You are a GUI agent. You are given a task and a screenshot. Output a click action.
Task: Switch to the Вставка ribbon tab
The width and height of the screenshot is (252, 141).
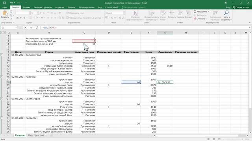pos(26,7)
